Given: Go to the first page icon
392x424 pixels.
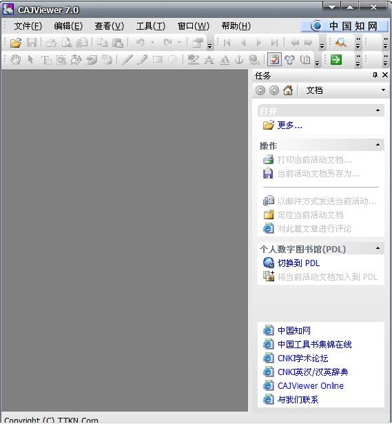Looking at the screenshot, I should pos(227,43).
